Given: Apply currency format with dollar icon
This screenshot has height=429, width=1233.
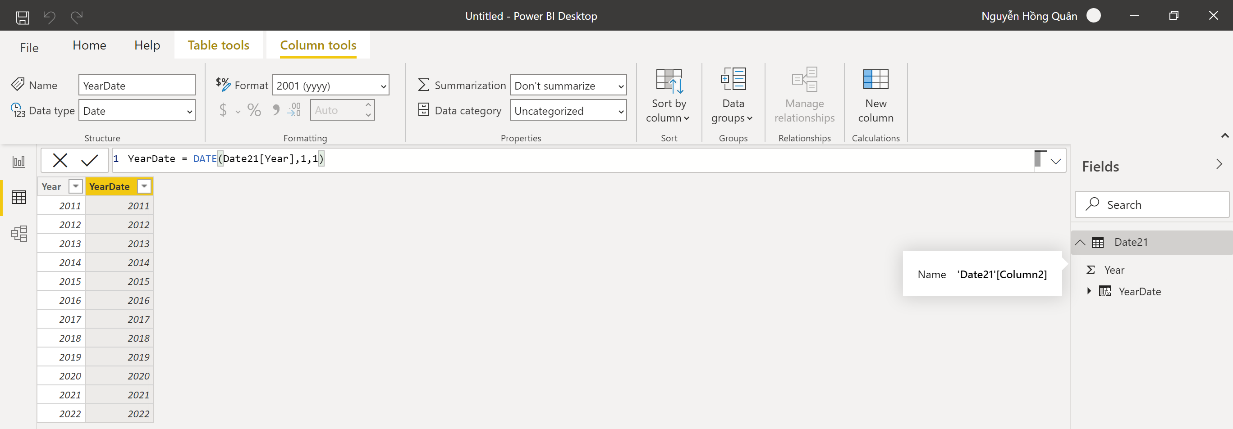Looking at the screenshot, I should 223,110.
